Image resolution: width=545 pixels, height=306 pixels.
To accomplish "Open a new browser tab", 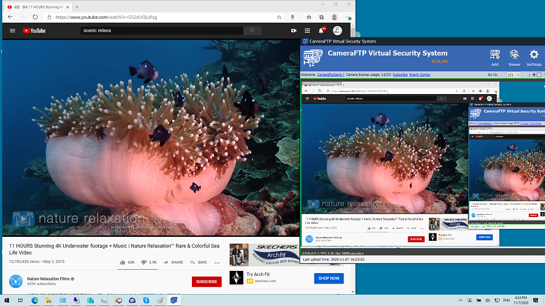I will point(77,7).
